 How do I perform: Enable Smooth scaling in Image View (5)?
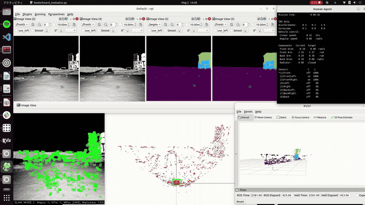click(166, 31)
